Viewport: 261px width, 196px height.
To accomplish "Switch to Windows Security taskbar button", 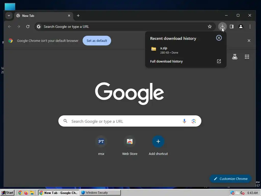I will [x=100, y=193].
